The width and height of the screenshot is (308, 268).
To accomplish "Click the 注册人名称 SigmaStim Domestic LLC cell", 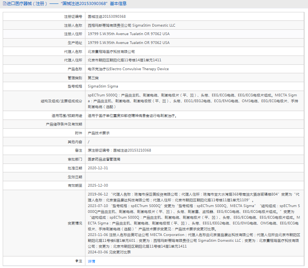I will tap(131, 25).
